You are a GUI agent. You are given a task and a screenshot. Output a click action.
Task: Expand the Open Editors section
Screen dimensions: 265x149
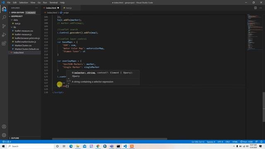point(18,12)
